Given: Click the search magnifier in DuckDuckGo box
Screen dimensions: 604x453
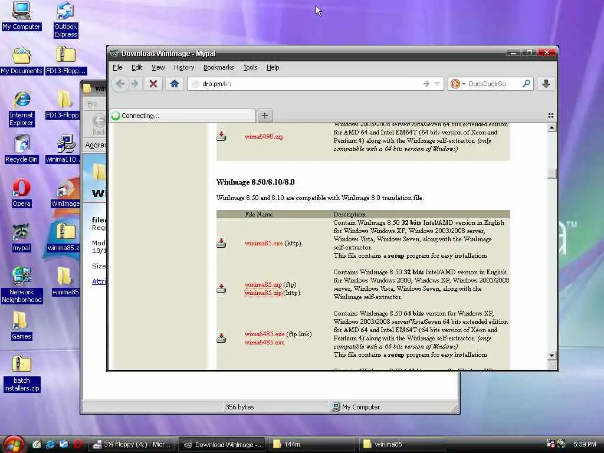Looking at the screenshot, I should (526, 84).
